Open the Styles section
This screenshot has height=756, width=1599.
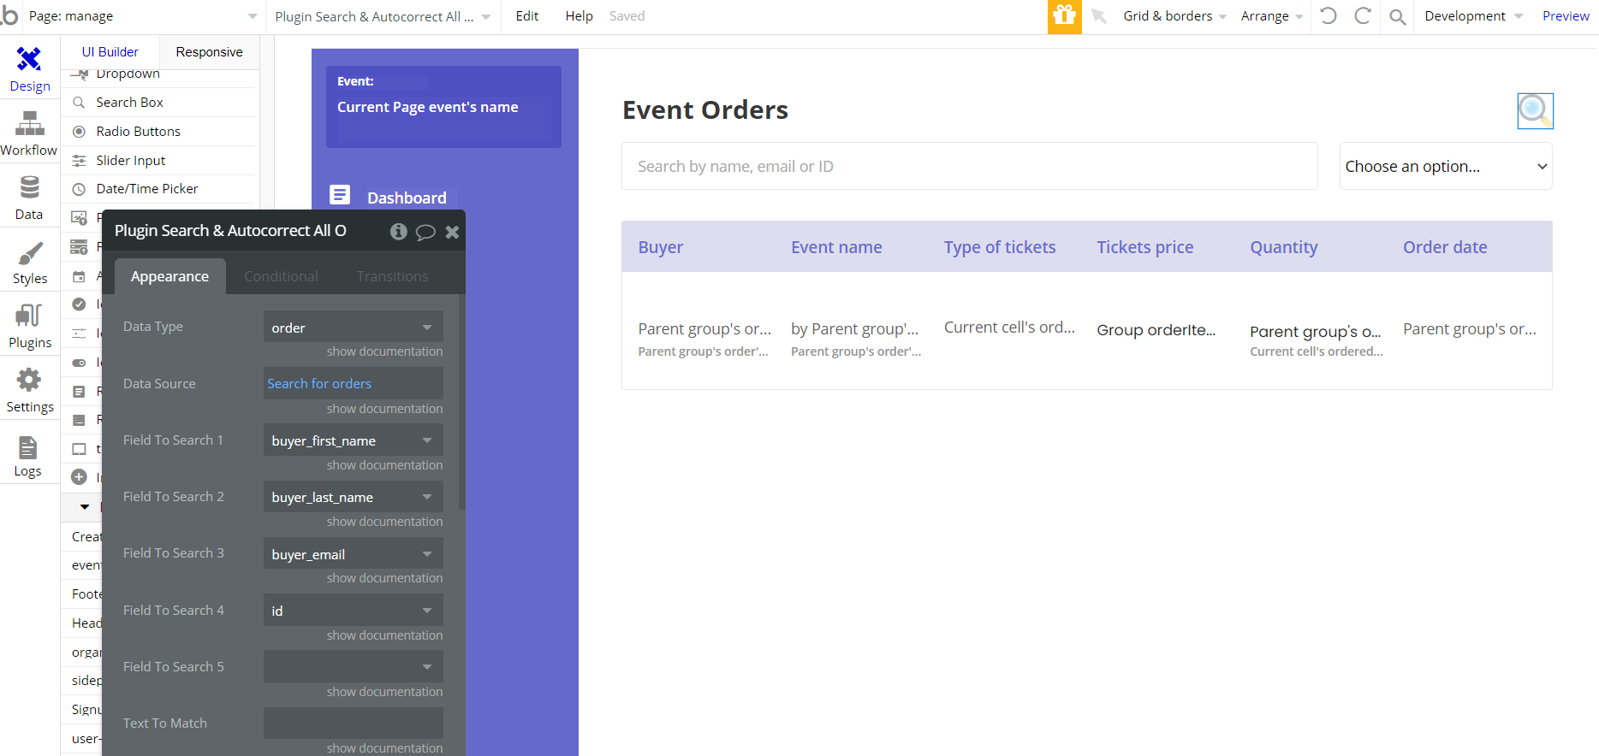point(29,262)
